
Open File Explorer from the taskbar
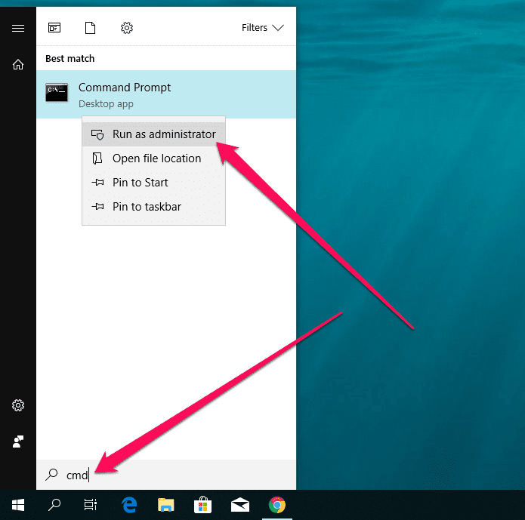coord(166,505)
